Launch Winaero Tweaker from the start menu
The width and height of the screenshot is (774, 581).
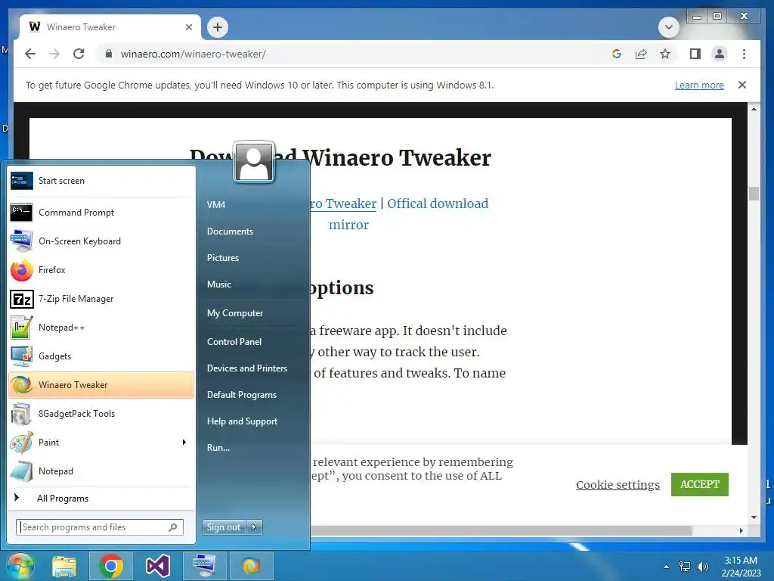pyautogui.click(x=101, y=385)
